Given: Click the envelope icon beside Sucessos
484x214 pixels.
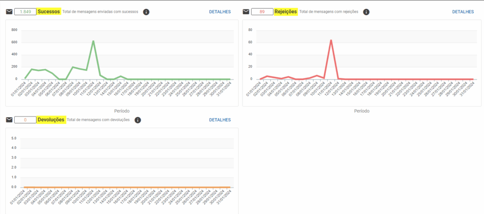Looking at the screenshot, I should (x=9, y=12).
